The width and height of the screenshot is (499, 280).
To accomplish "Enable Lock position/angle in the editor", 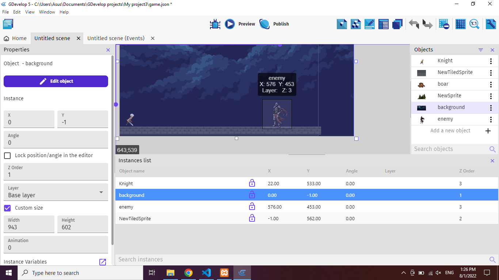I will point(7,156).
